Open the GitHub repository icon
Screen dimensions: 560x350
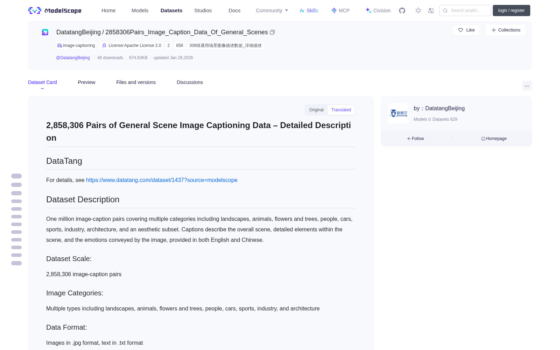[x=402, y=10]
